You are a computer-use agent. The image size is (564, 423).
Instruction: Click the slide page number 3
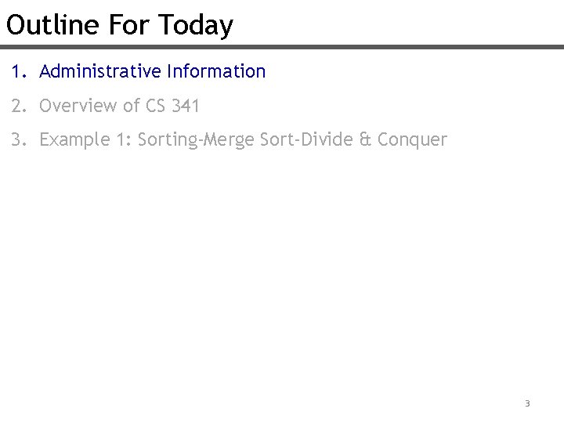(x=527, y=403)
